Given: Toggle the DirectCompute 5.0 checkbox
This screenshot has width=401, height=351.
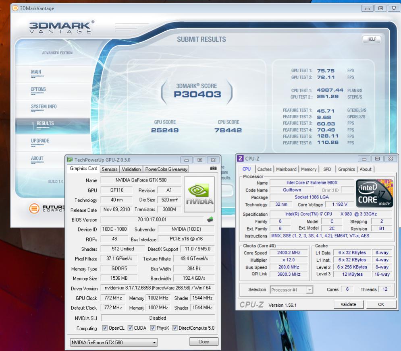Looking at the screenshot, I should (x=175, y=328).
